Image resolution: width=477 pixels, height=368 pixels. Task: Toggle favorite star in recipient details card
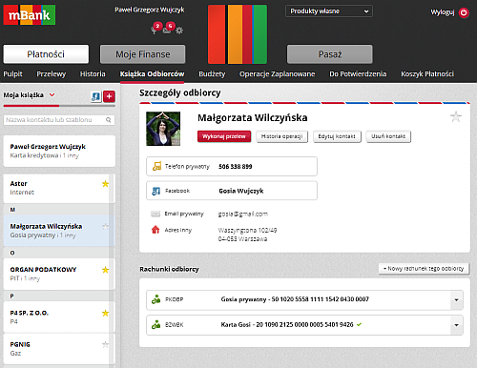pyautogui.click(x=456, y=117)
